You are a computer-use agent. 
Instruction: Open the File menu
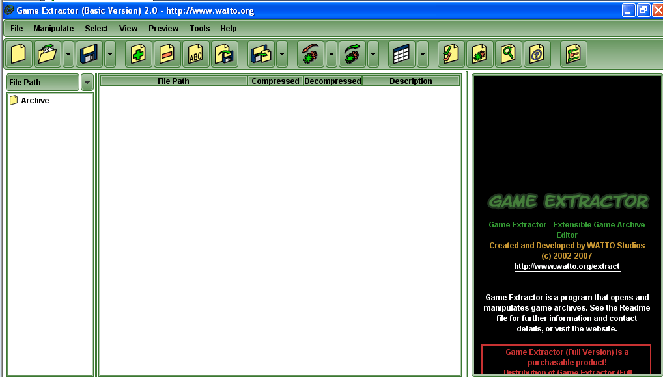tap(17, 29)
